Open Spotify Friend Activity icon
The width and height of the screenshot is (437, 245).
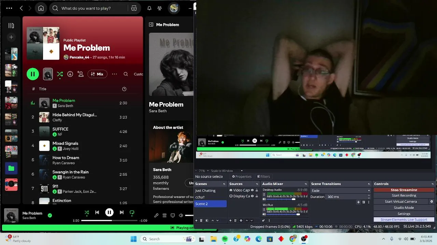(x=159, y=8)
